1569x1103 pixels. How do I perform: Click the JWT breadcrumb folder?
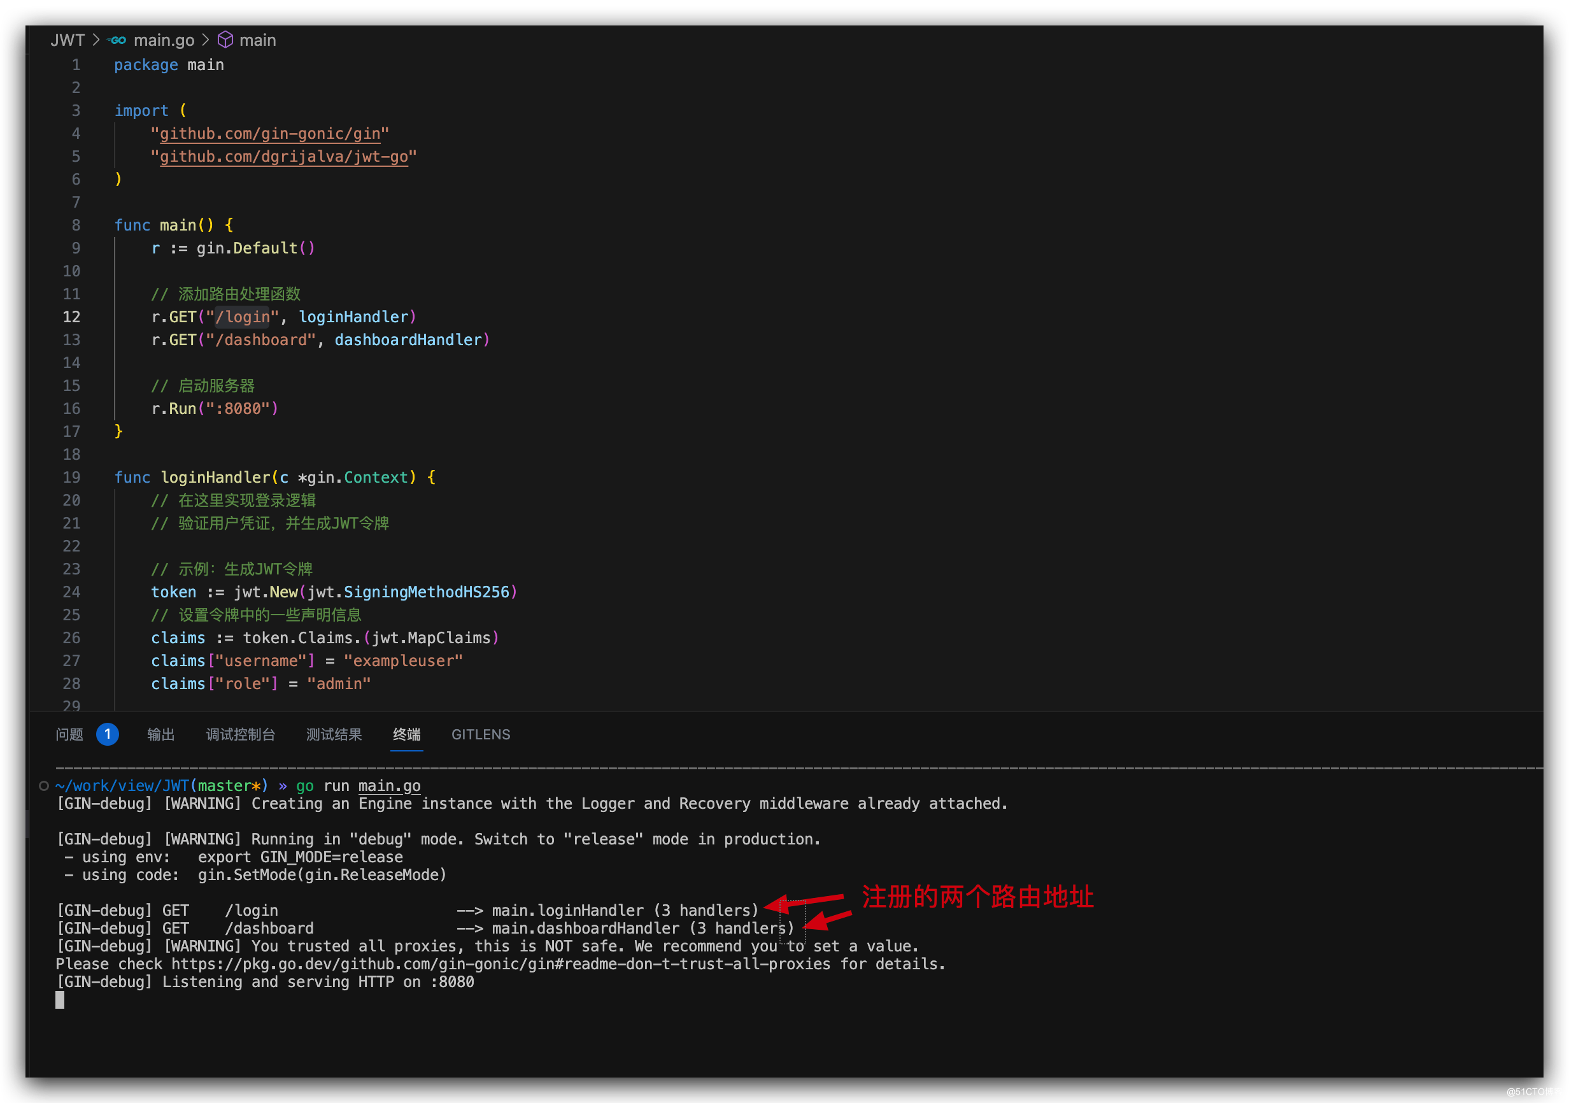pos(67,40)
